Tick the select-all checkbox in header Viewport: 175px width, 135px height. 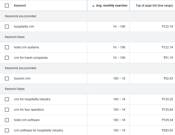coord(7,6)
